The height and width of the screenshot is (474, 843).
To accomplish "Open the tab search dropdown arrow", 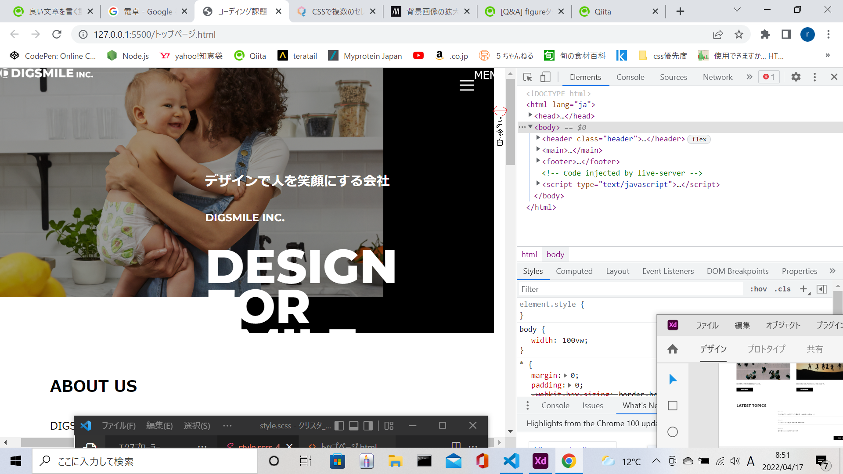I will pyautogui.click(x=737, y=10).
